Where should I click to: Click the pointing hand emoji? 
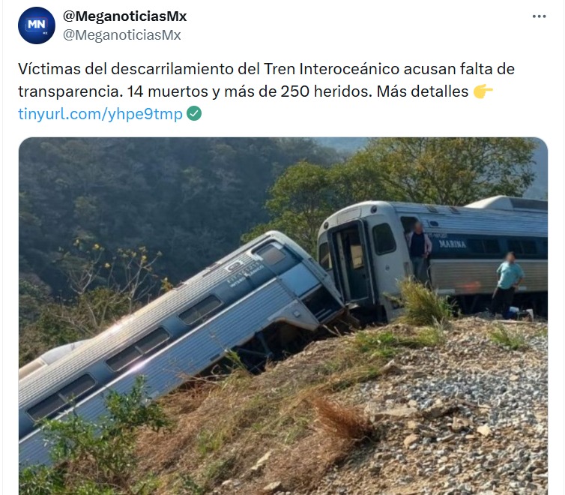[x=483, y=91]
